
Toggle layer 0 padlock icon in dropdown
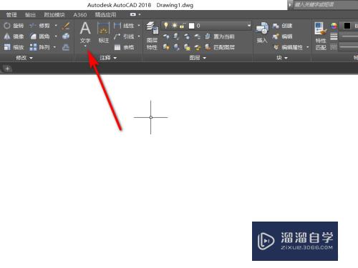click(183, 26)
